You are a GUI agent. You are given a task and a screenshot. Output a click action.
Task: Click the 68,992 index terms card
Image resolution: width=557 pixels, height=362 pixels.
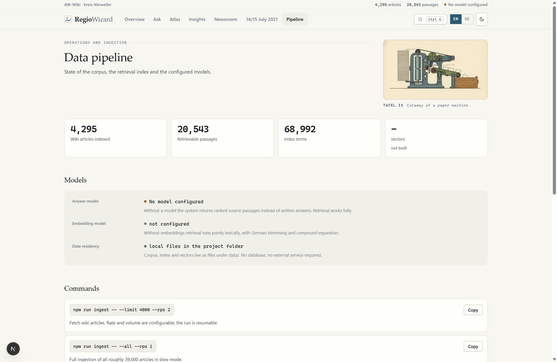(x=329, y=138)
